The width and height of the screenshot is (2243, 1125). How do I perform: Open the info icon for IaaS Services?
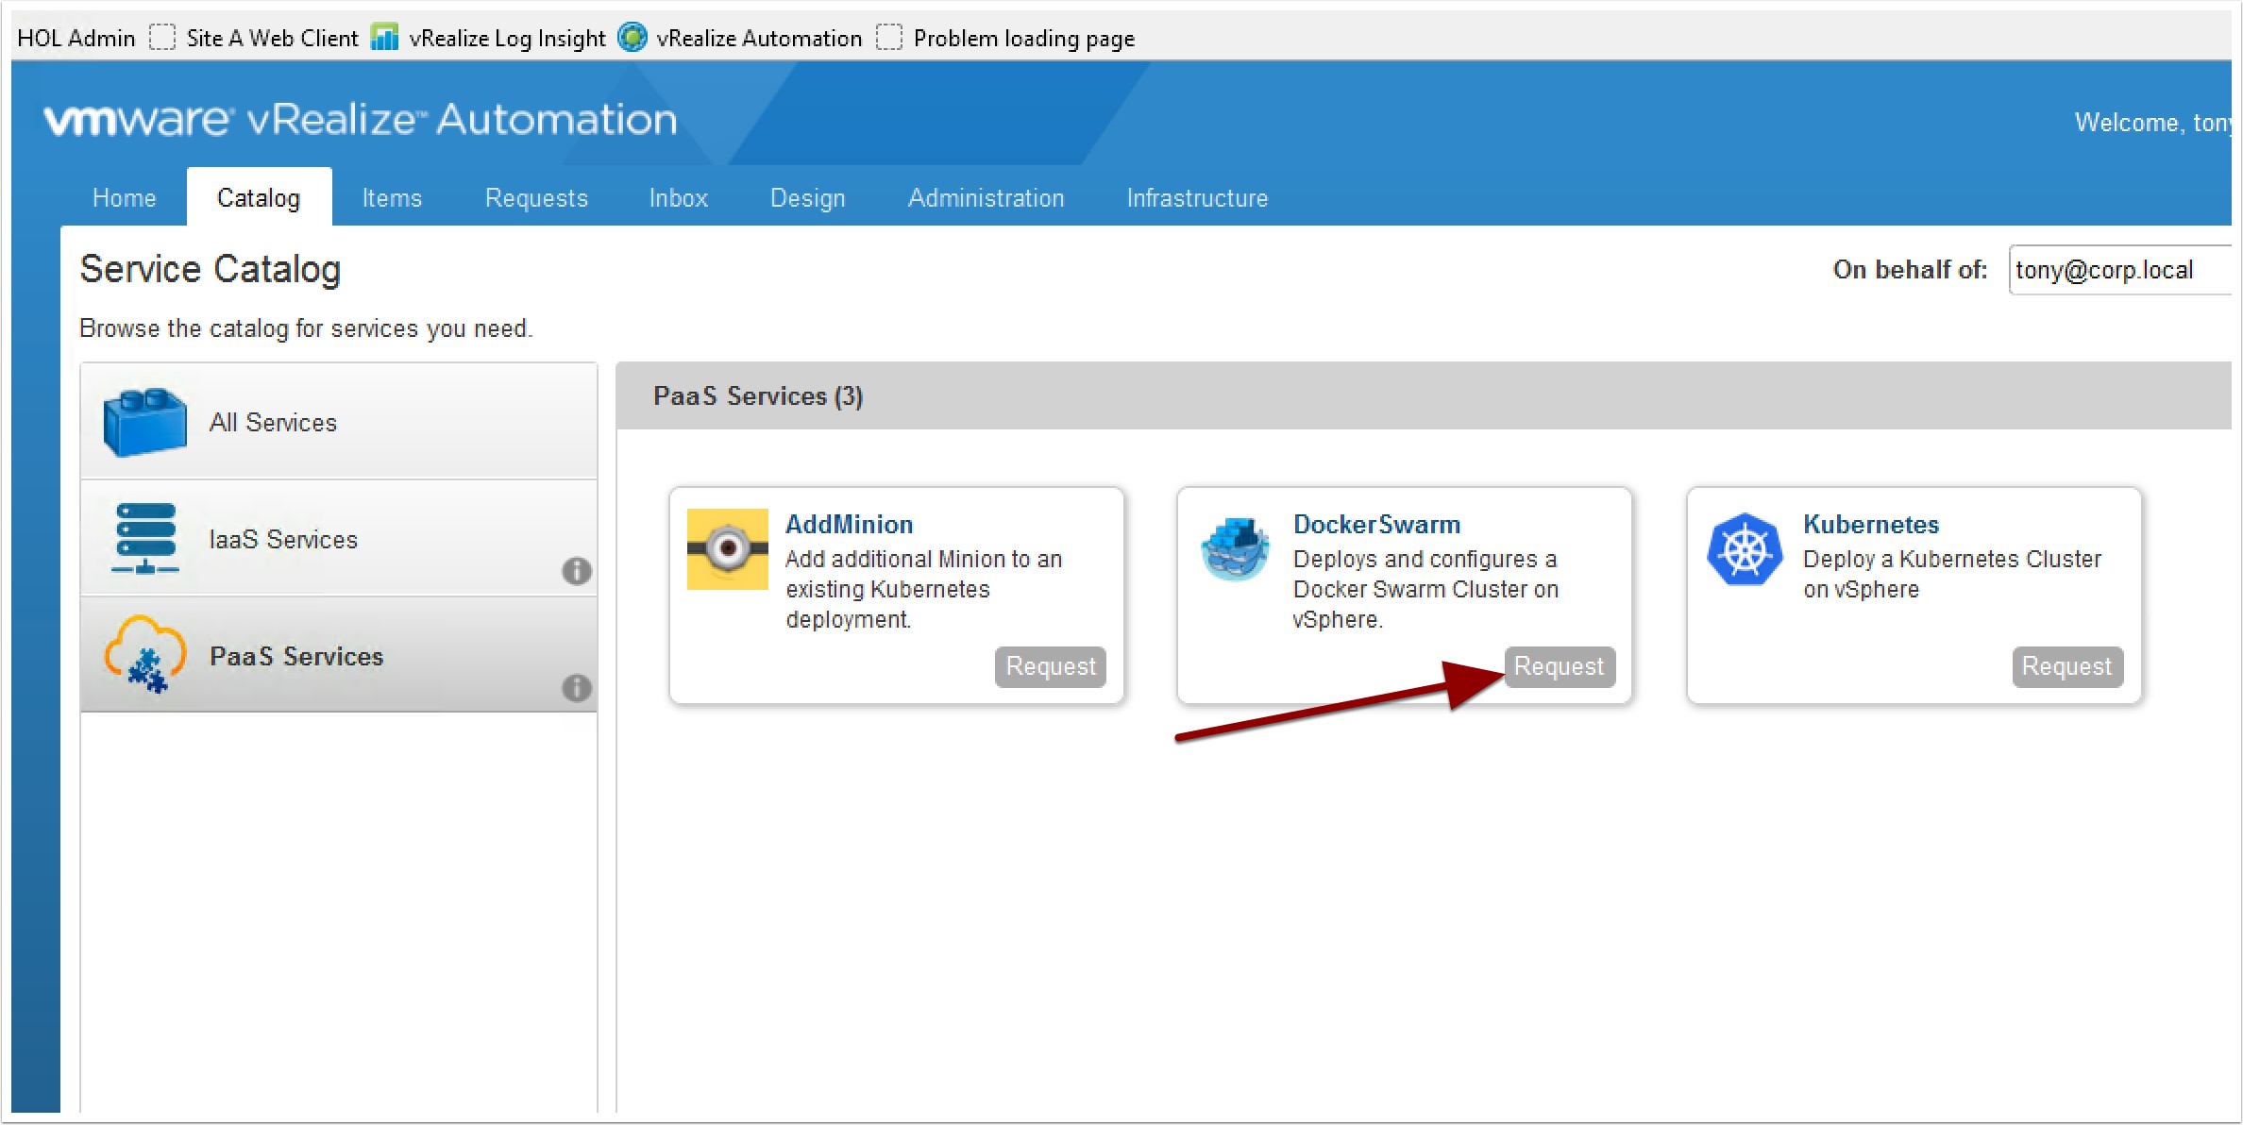coord(577,571)
